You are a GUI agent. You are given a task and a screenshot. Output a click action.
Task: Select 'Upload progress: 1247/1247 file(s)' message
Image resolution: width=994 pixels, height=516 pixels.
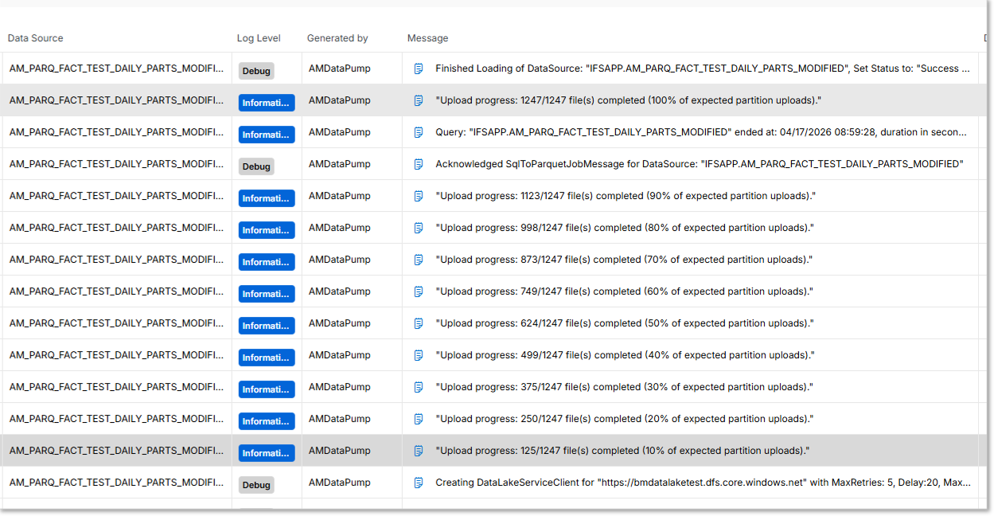(x=628, y=100)
